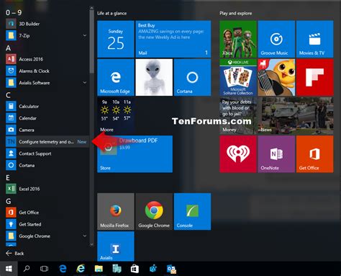
Task: Open Alarms & Clock app
Action: coord(47,71)
